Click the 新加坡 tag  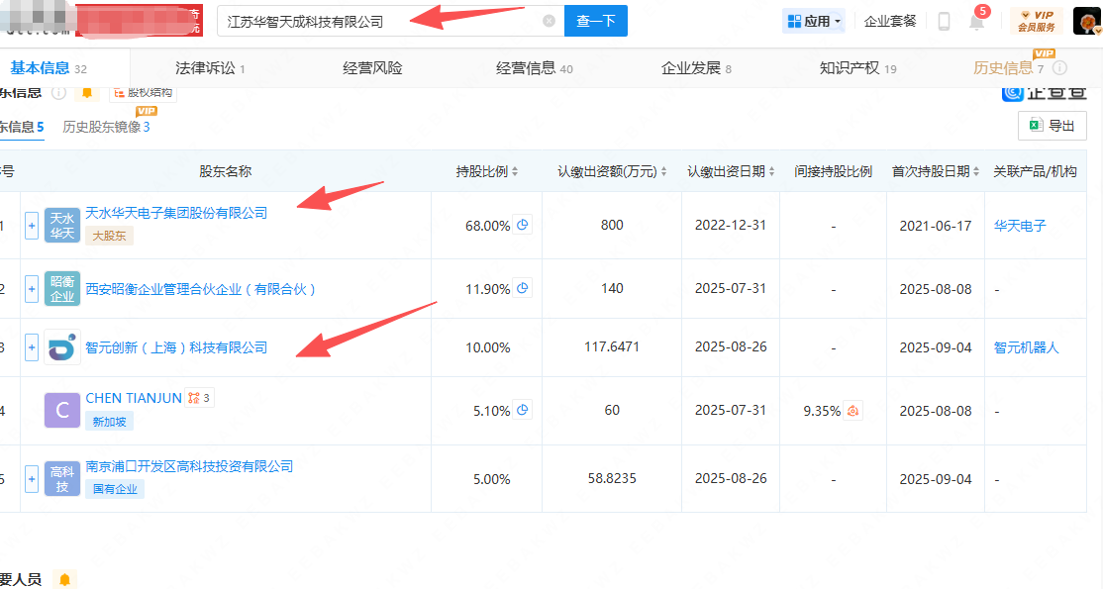click(x=109, y=422)
